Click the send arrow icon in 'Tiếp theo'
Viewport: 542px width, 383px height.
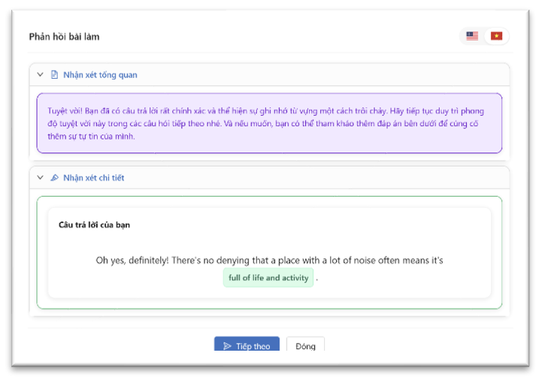(x=226, y=346)
